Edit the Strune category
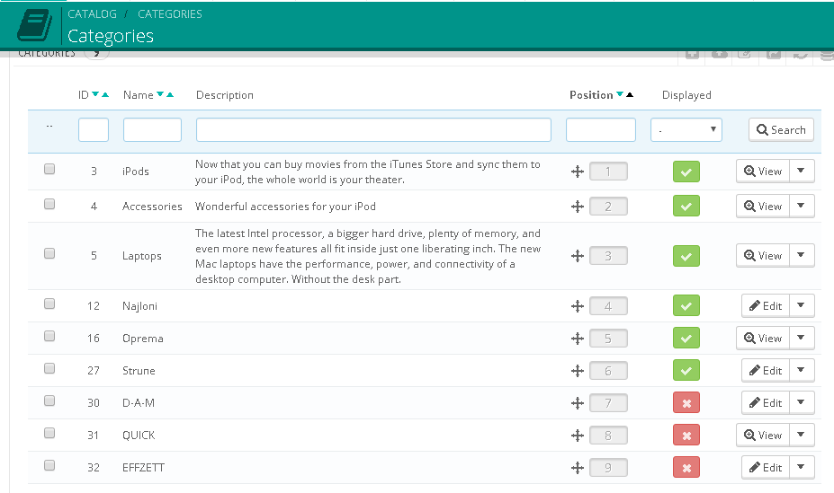The width and height of the screenshot is (834, 493). point(766,370)
